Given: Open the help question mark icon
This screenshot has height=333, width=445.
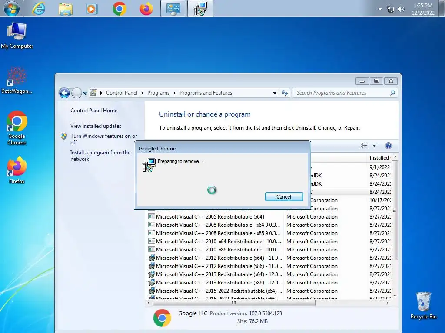Looking at the screenshot, I should [x=388, y=146].
